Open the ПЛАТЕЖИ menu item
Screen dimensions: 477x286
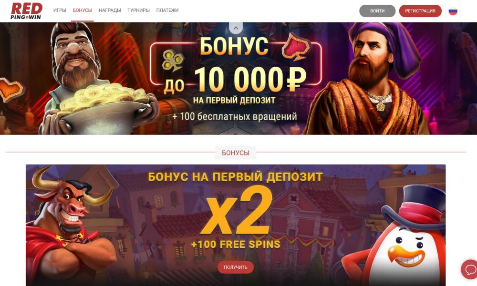167,10
